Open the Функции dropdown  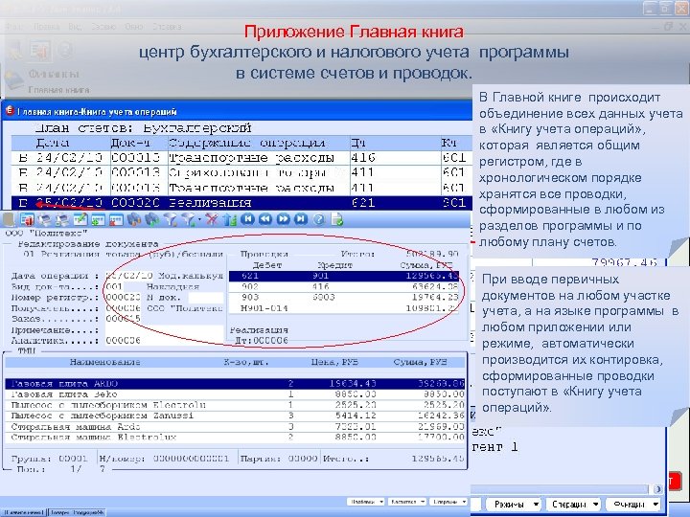pyautogui.click(x=632, y=504)
